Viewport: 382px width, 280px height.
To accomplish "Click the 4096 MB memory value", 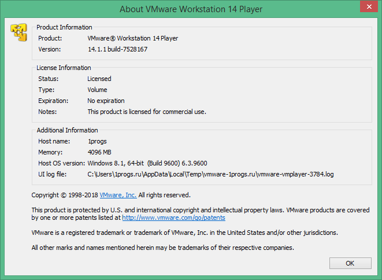I will [99, 152].
